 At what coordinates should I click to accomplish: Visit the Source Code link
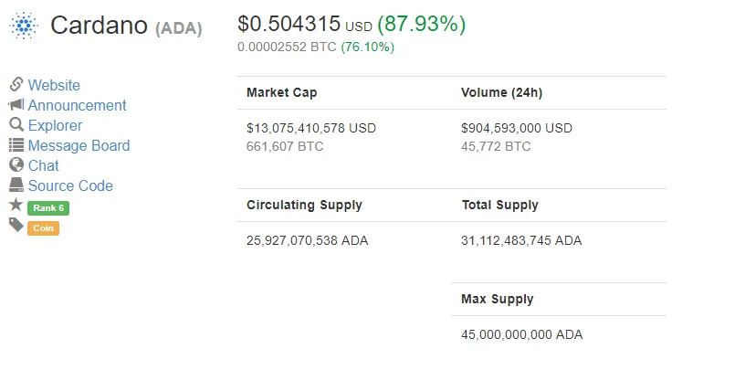(x=70, y=185)
